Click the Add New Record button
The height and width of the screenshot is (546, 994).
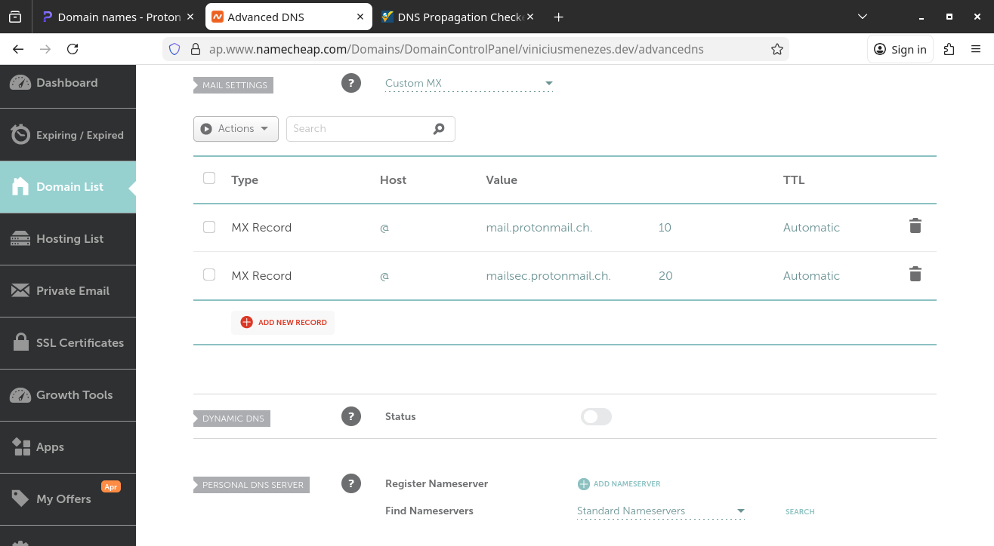283,322
